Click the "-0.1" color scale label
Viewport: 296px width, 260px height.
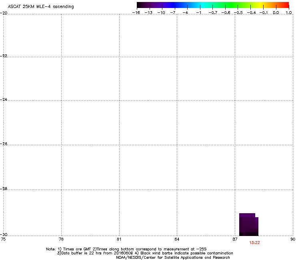[264, 13]
